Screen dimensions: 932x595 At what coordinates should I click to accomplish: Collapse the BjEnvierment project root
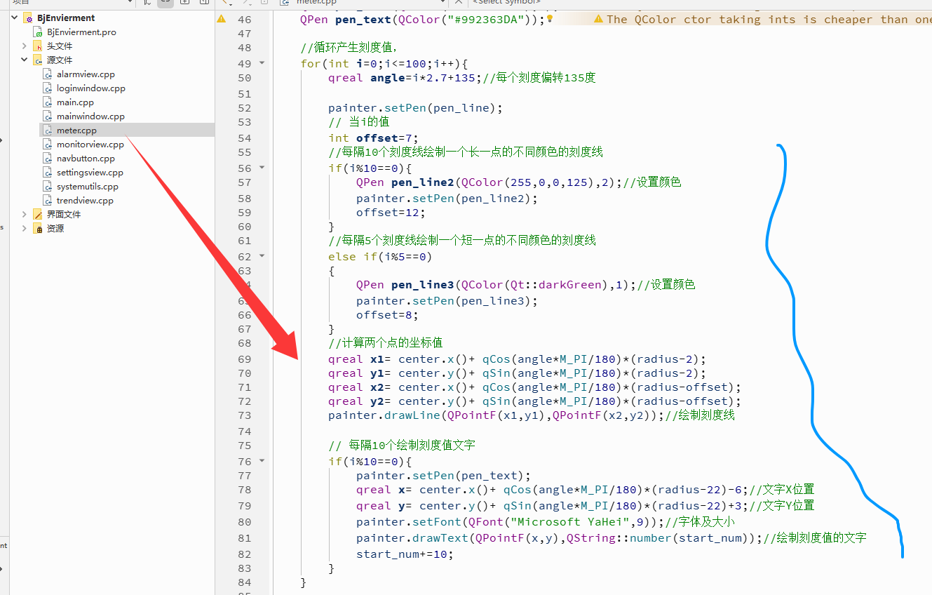[15, 18]
